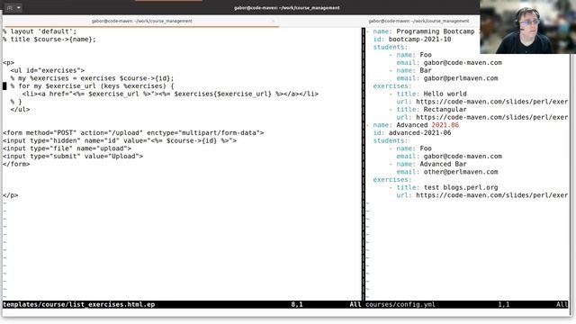Click the presenter webcam thumbnail

tap(528, 27)
